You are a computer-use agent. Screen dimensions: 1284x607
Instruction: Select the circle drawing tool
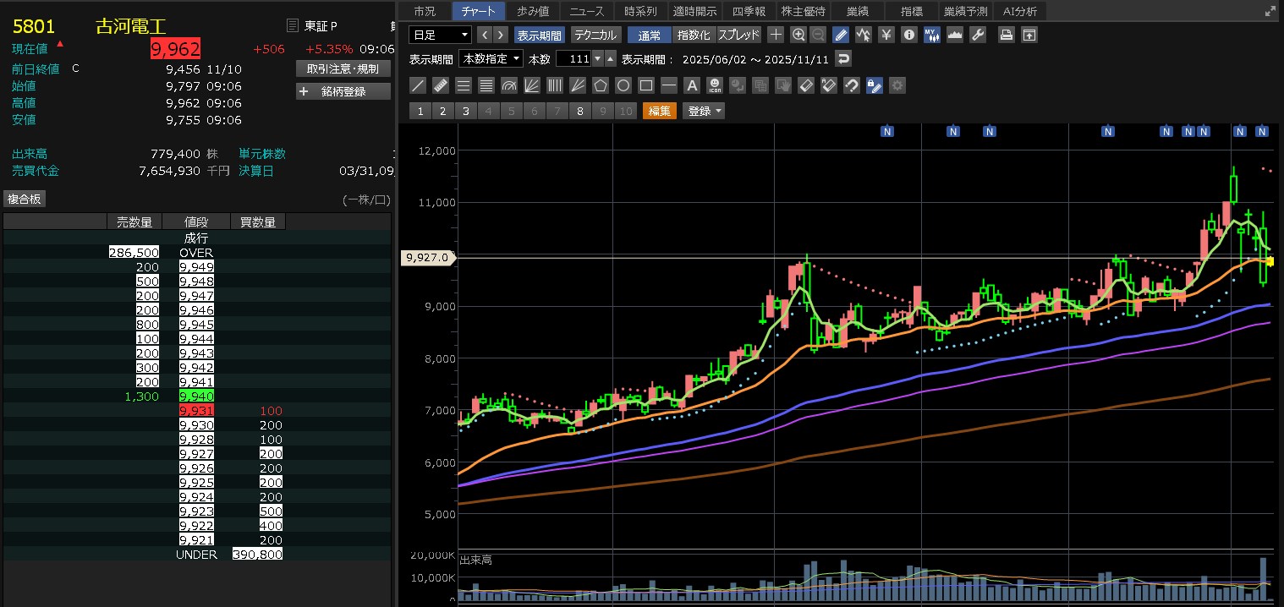623,85
